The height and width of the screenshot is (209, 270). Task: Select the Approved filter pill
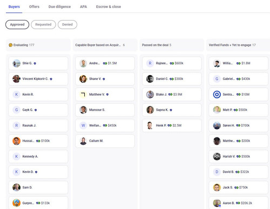pos(17,24)
